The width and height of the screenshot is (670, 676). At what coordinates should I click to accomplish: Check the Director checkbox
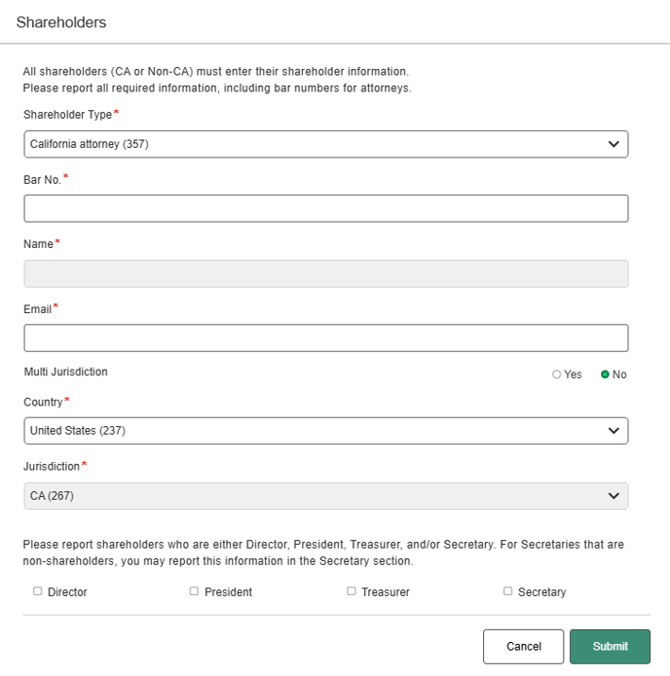click(x=38, y=591)
